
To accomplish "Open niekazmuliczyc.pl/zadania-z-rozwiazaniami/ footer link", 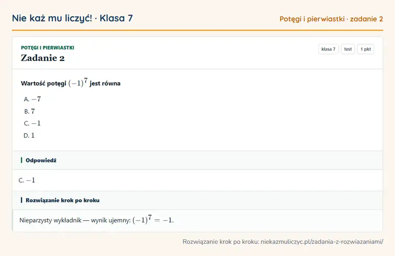I will [322, 242].
